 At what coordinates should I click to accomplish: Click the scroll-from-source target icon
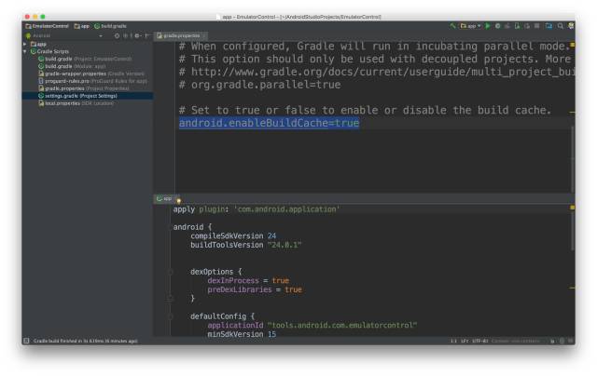click(117, 35)
